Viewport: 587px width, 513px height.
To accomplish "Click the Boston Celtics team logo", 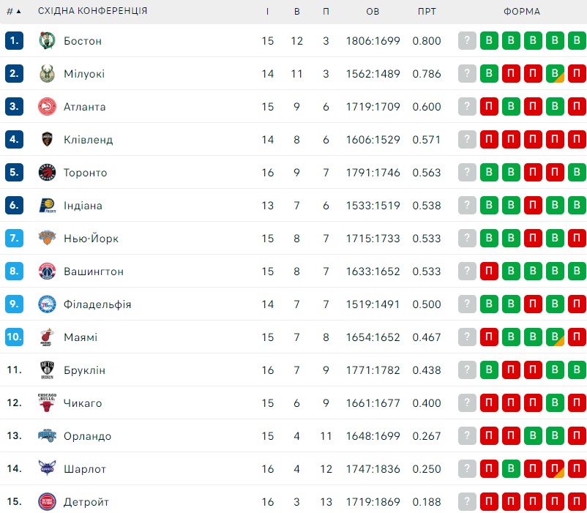I will [47, 40].
